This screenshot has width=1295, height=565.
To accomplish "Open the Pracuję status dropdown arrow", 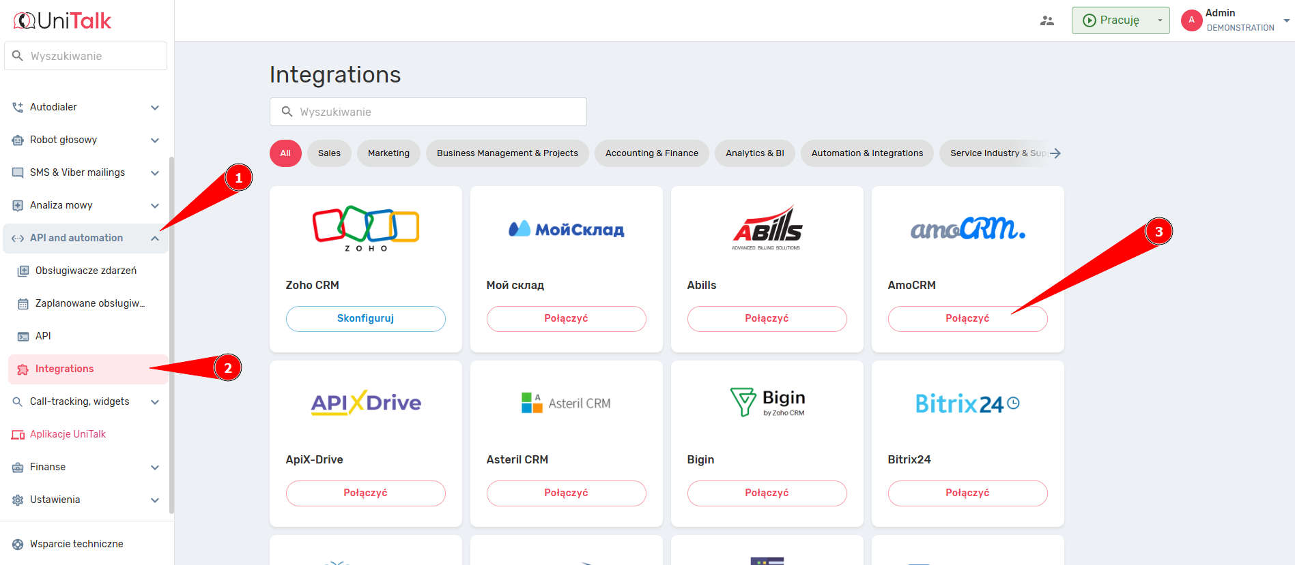I will click(x=1159, y=20).
